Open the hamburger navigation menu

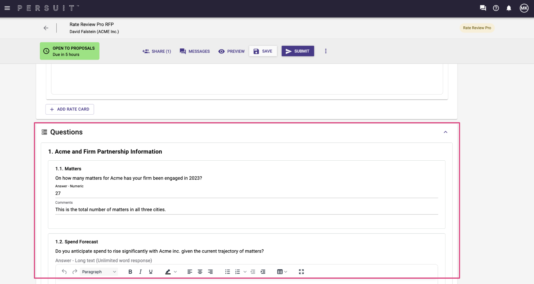pos(7,8)
